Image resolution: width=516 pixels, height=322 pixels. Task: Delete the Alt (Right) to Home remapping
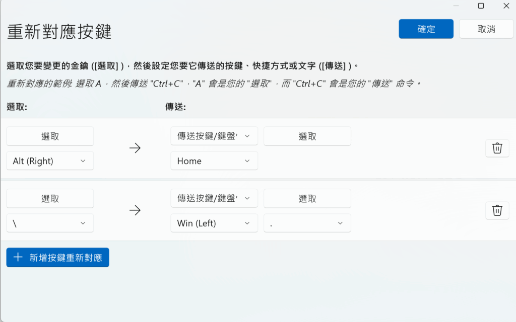497,148
